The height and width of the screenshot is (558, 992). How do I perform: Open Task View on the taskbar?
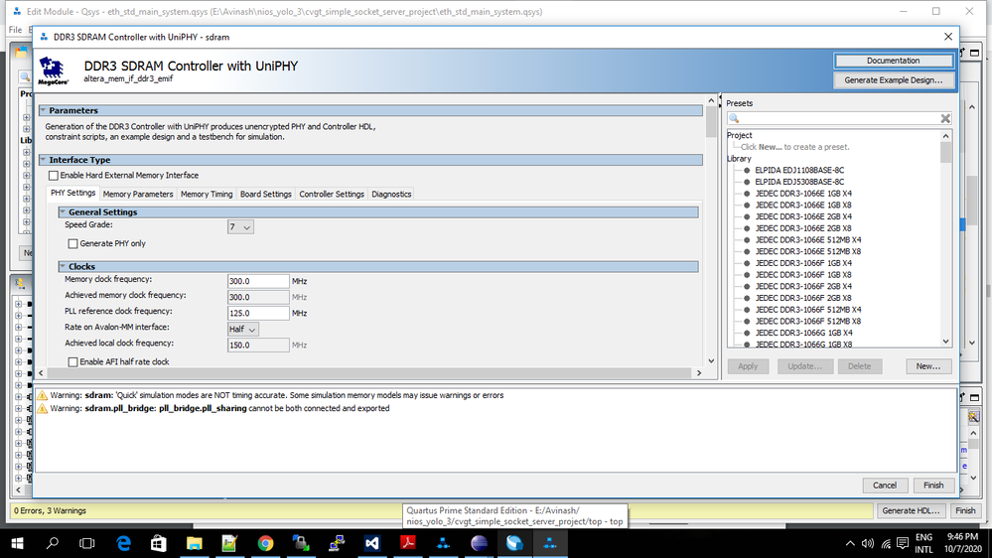click(x=86, y=543)
